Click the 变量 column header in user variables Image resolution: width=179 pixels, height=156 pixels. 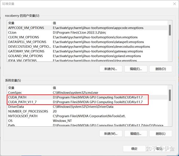click(30, 23)
